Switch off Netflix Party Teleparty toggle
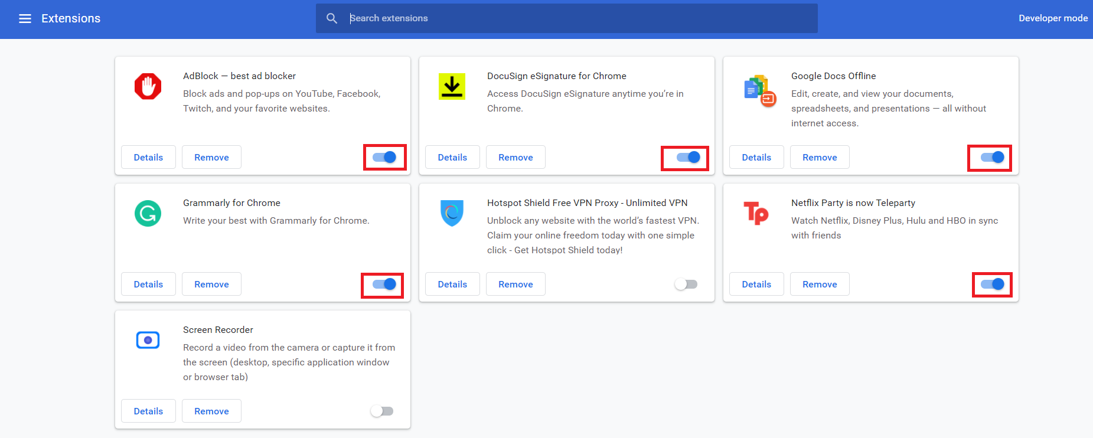The width and height of the screenshot is (1093, 438). pos(993,284)
